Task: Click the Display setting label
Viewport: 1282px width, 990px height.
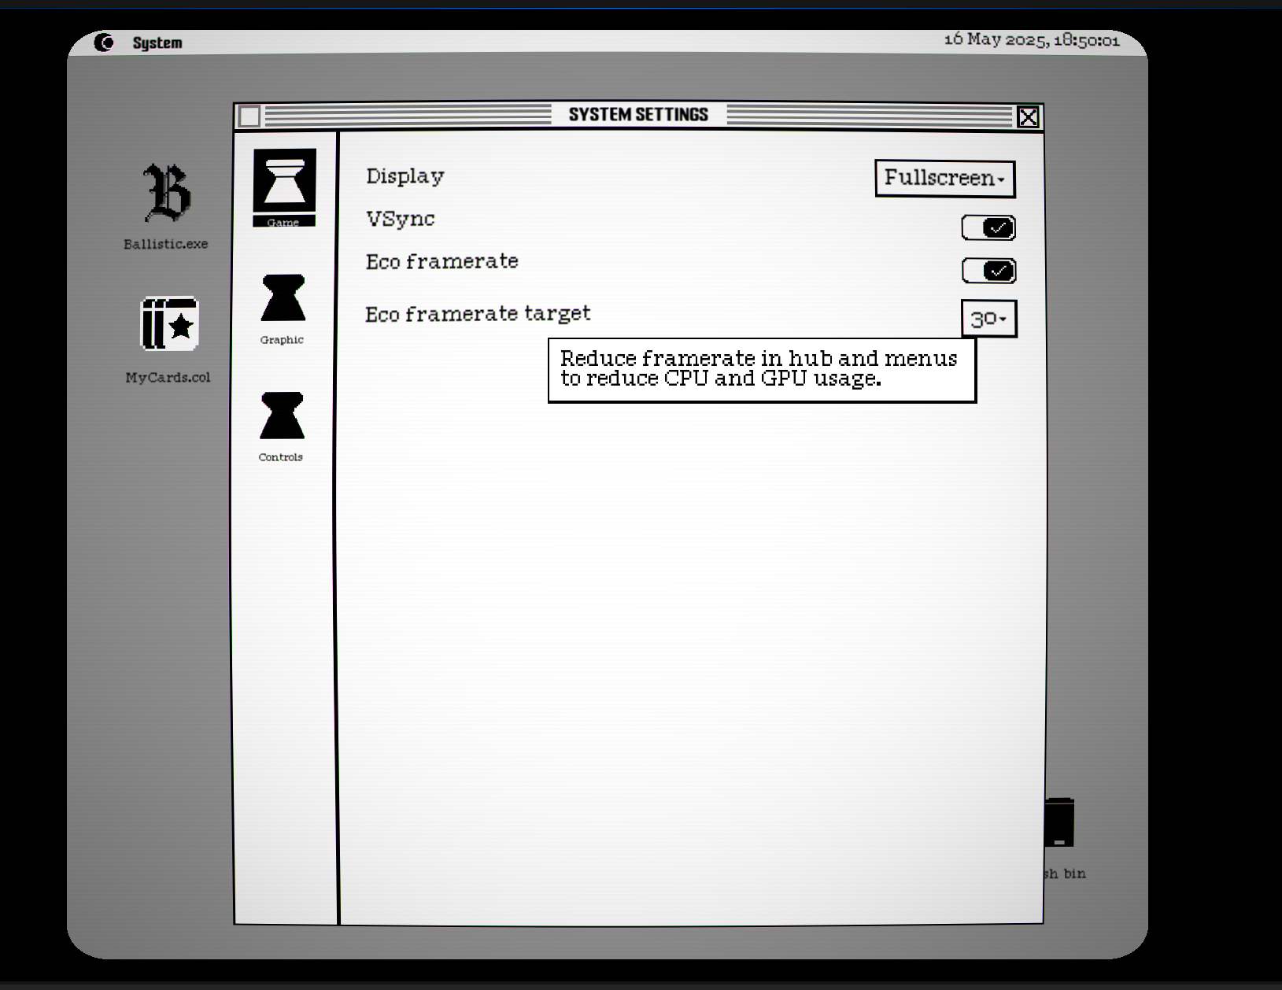Action: (x=405, y=176)
